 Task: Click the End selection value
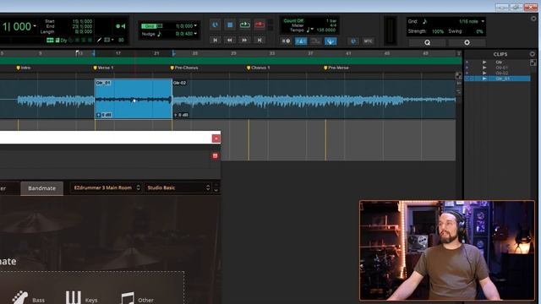click(82, 26)
